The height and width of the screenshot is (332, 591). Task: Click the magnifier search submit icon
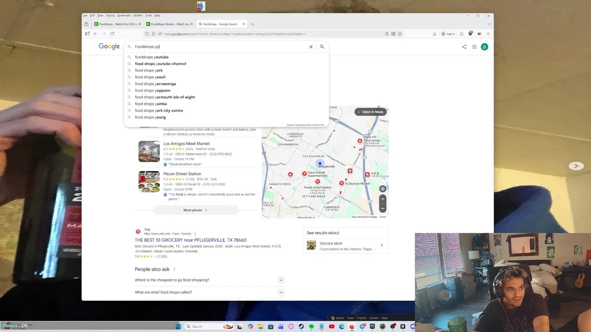coord(322,47)
